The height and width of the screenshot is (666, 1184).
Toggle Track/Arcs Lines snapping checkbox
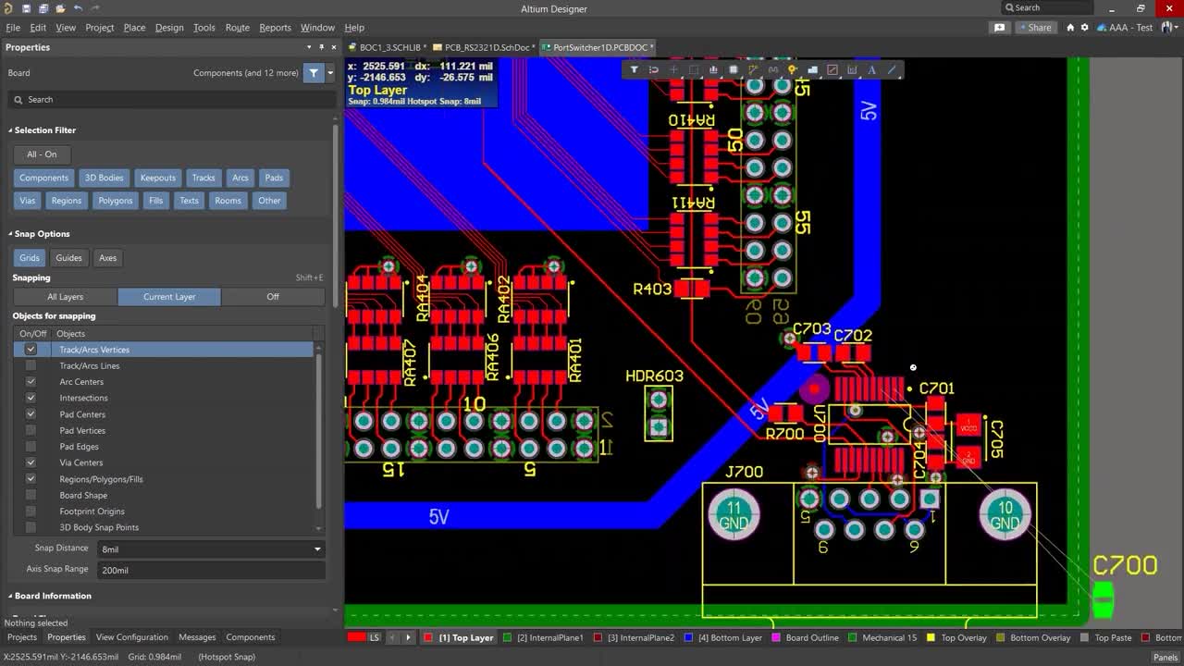31,365
